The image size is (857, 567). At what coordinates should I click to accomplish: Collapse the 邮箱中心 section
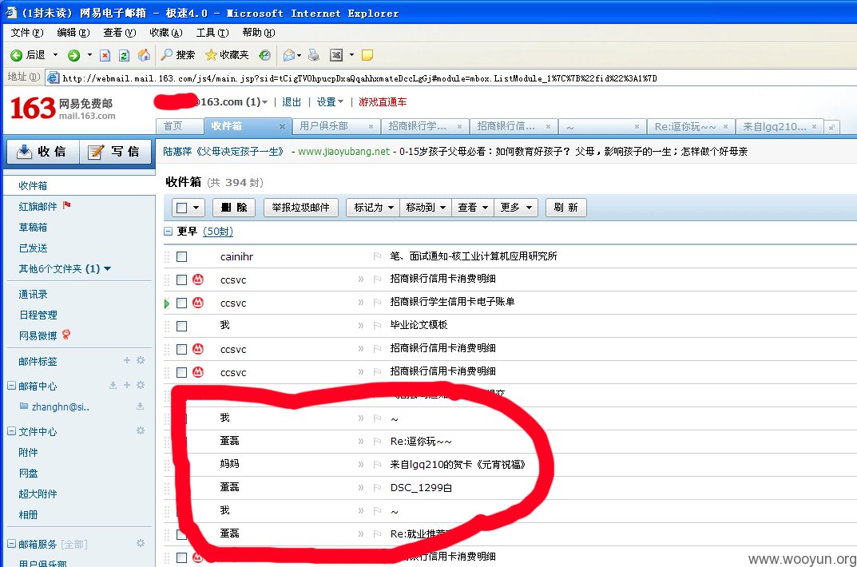11,386
